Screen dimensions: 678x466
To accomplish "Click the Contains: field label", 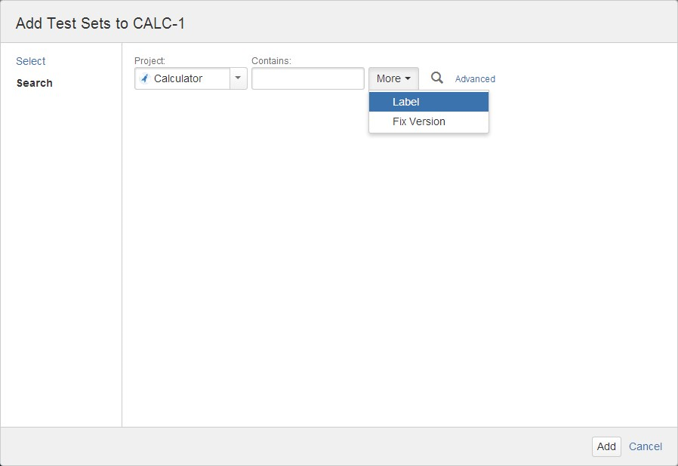I will (272, 61).
